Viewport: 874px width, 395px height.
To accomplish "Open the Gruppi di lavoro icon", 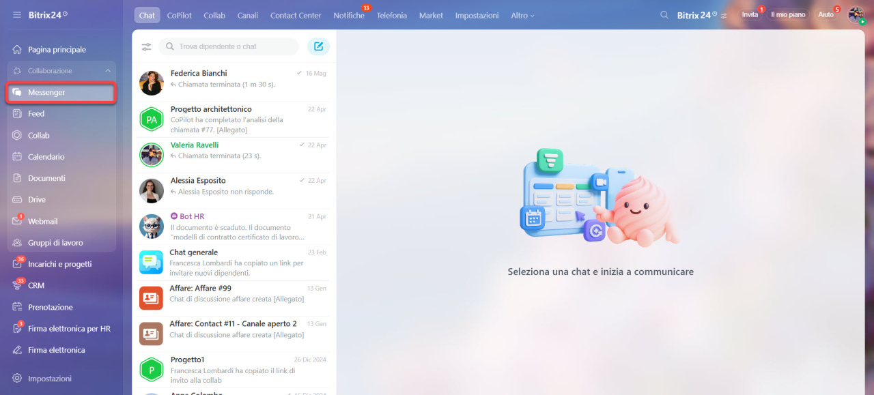I will [17, 242].
